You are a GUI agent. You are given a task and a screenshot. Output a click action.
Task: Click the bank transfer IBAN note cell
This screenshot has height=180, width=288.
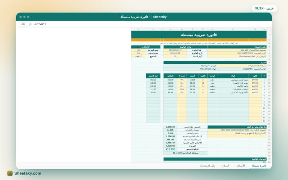237,130
